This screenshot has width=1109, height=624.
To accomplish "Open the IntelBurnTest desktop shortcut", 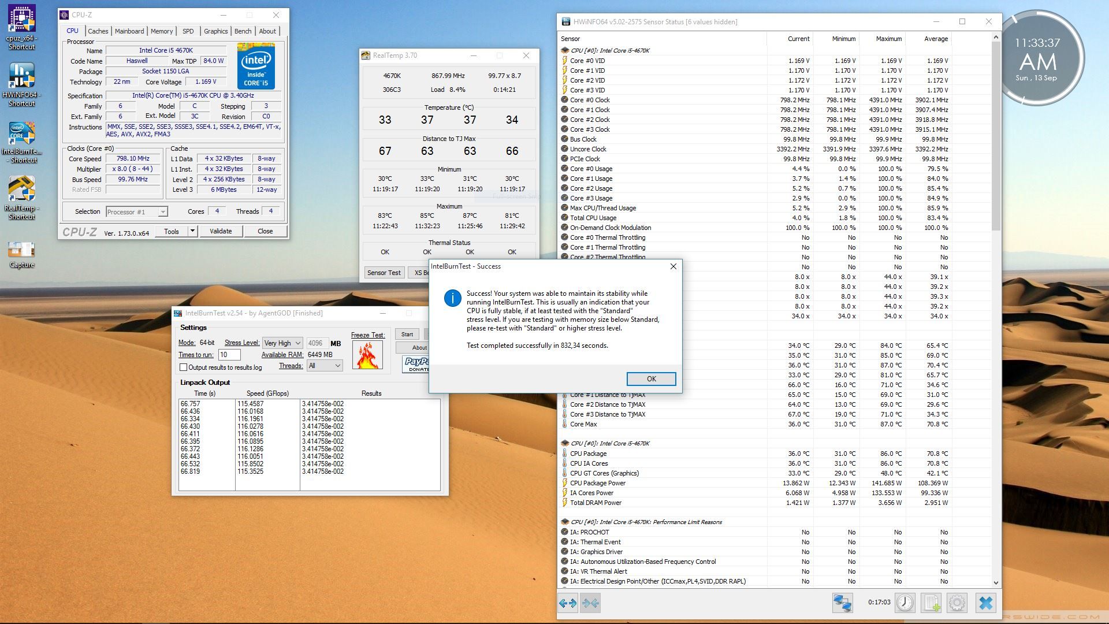I will [x=21, y=142].
